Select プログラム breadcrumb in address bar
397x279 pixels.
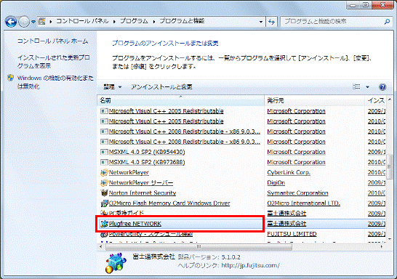[x=134, y=21]
